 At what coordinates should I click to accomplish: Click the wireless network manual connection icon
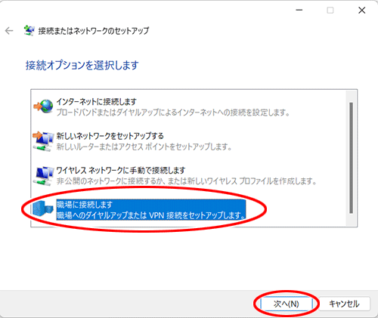43,175
